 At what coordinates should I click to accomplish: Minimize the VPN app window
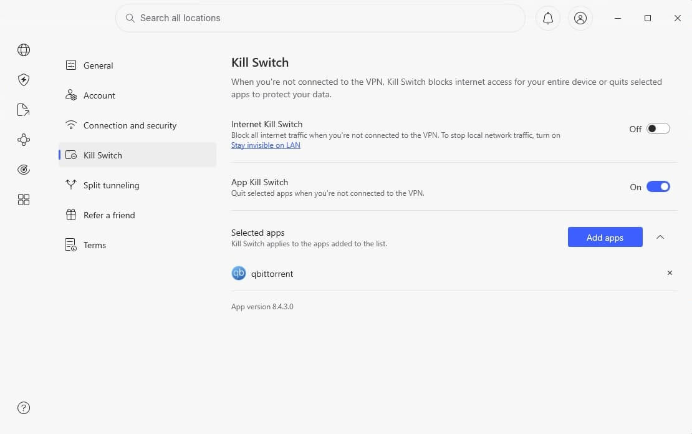tap(618, 18)
